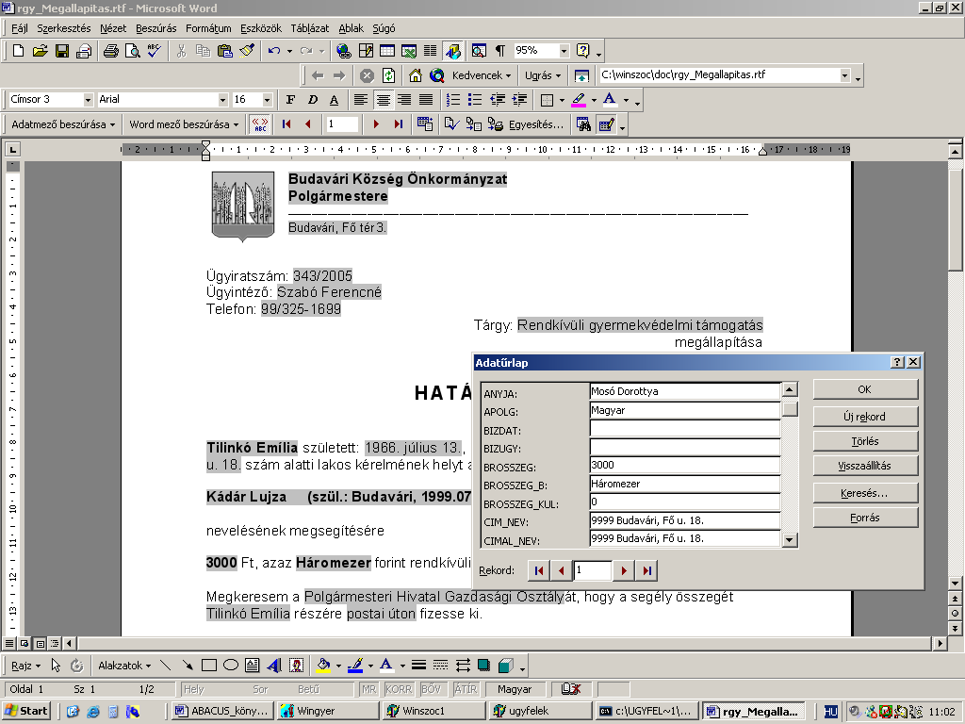Expand the font size 16 dropdown
The height and width of the screenshot is (724, 965).
(267, 100)
